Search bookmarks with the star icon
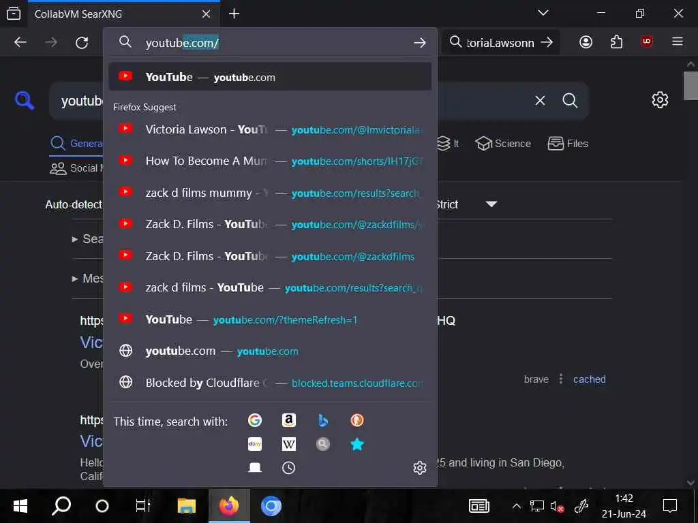The image size is (698, 523). [357, 444]
